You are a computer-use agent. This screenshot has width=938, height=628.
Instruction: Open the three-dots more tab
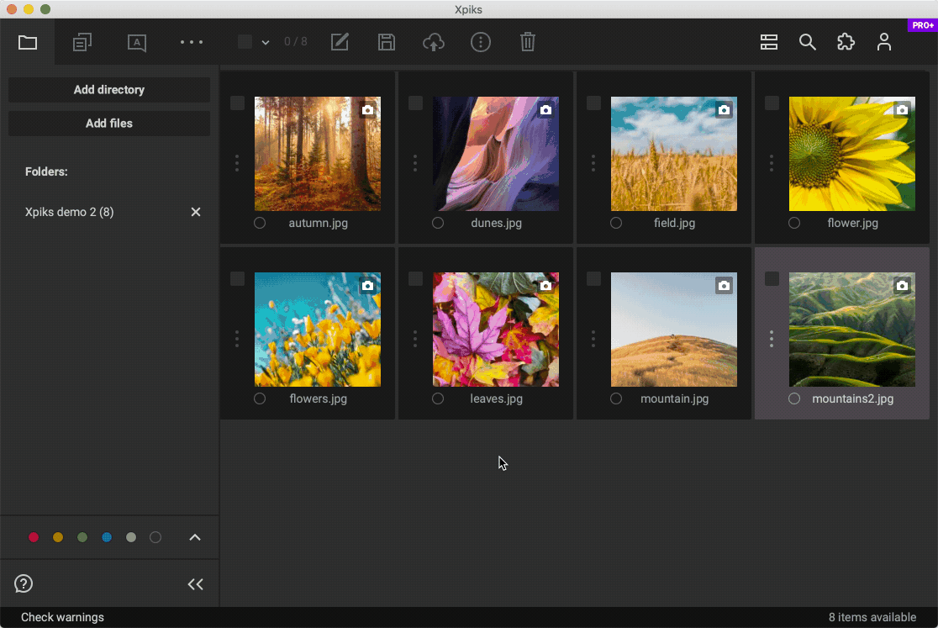(x=192, y=42)
